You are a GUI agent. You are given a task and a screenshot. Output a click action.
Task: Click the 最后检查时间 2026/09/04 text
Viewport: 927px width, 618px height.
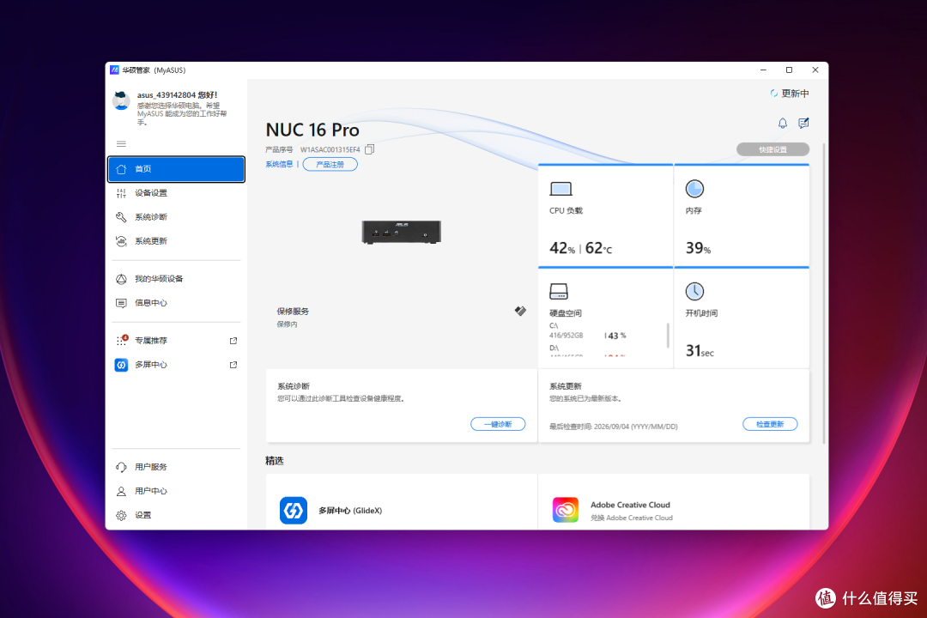click(x=613, y=427)
